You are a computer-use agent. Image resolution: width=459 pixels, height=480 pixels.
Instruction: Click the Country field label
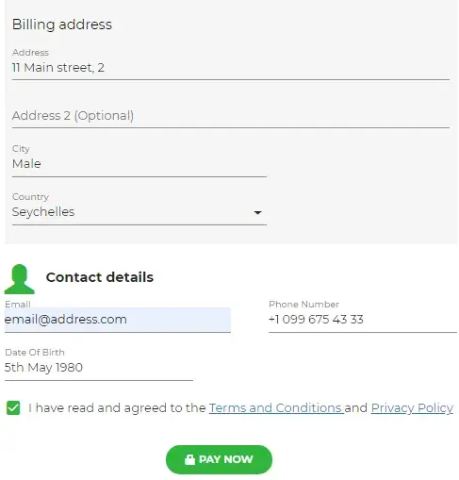(x=30, y=197)
